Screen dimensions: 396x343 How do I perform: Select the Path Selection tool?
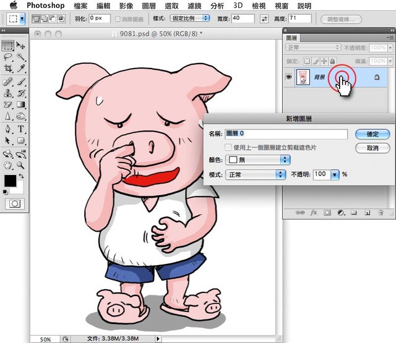7,140
